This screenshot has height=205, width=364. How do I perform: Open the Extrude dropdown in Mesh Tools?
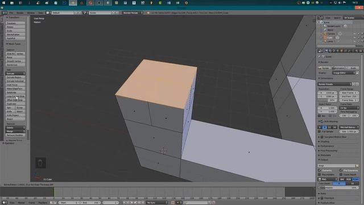pos(15,73)
